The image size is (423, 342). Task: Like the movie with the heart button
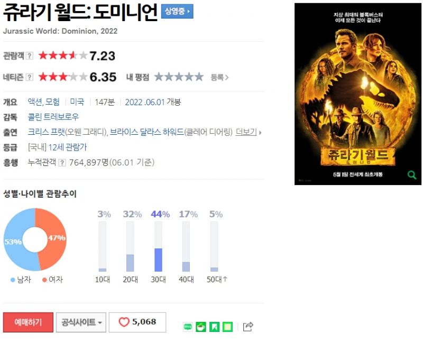coord(137,322)
